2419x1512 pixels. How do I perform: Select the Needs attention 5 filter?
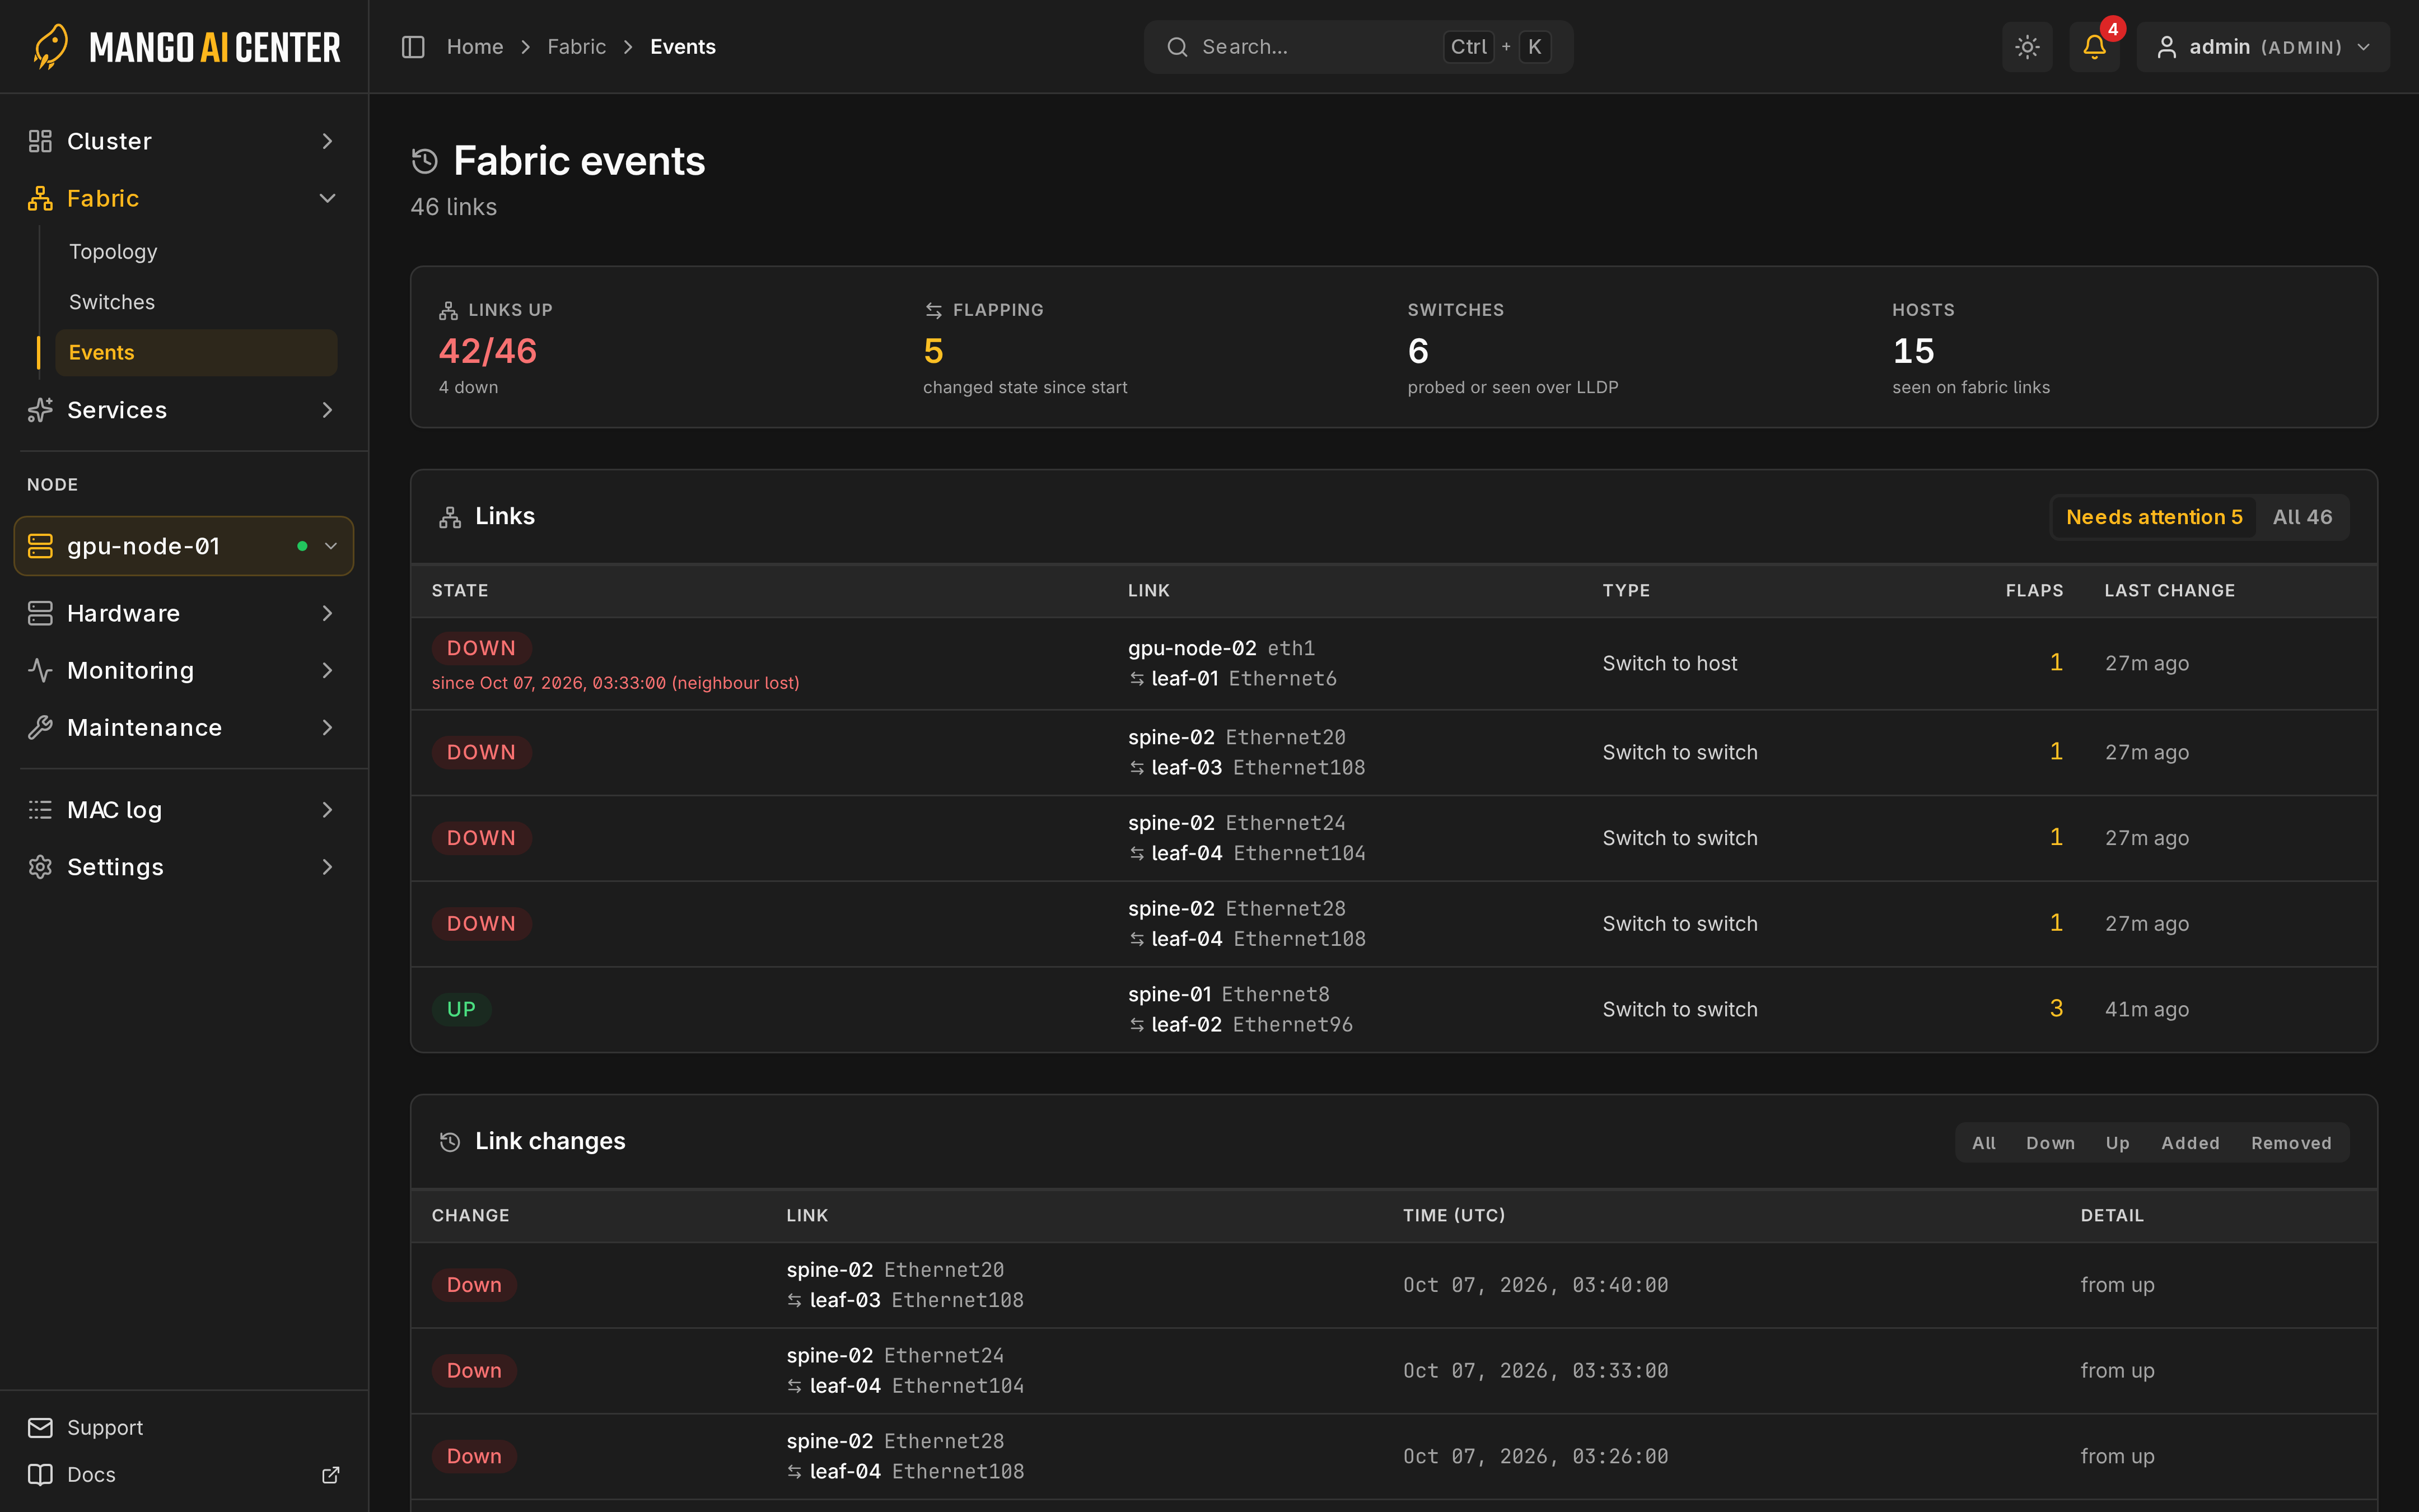[2154, 517]
